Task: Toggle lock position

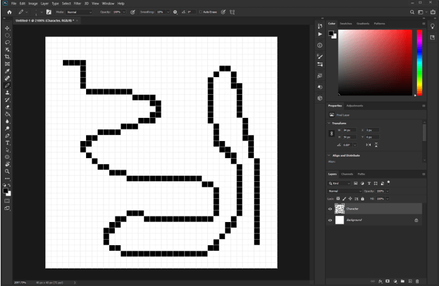Action: coord(350,199)
